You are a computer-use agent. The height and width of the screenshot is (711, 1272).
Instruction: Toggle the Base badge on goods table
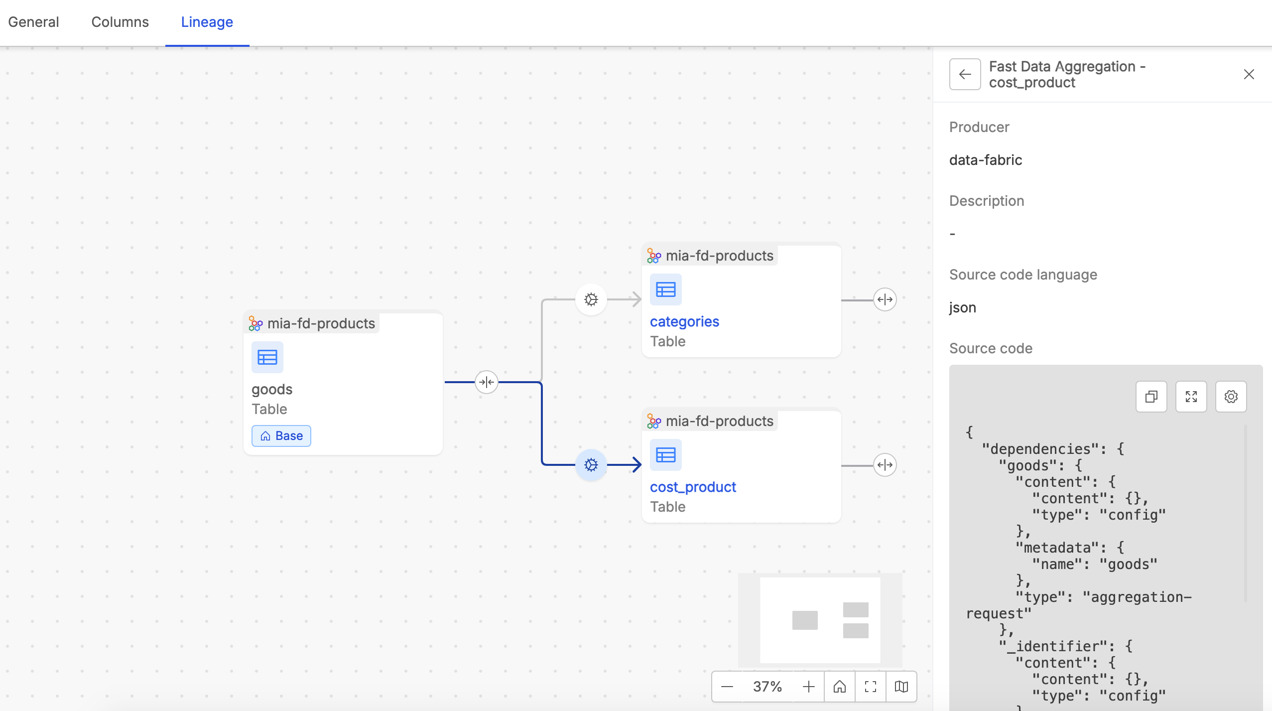(281, 435)
